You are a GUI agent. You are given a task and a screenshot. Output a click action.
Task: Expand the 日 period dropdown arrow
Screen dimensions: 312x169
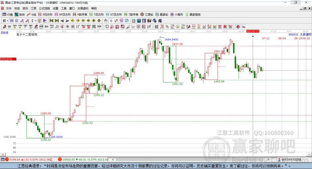(x=7, y=21)
